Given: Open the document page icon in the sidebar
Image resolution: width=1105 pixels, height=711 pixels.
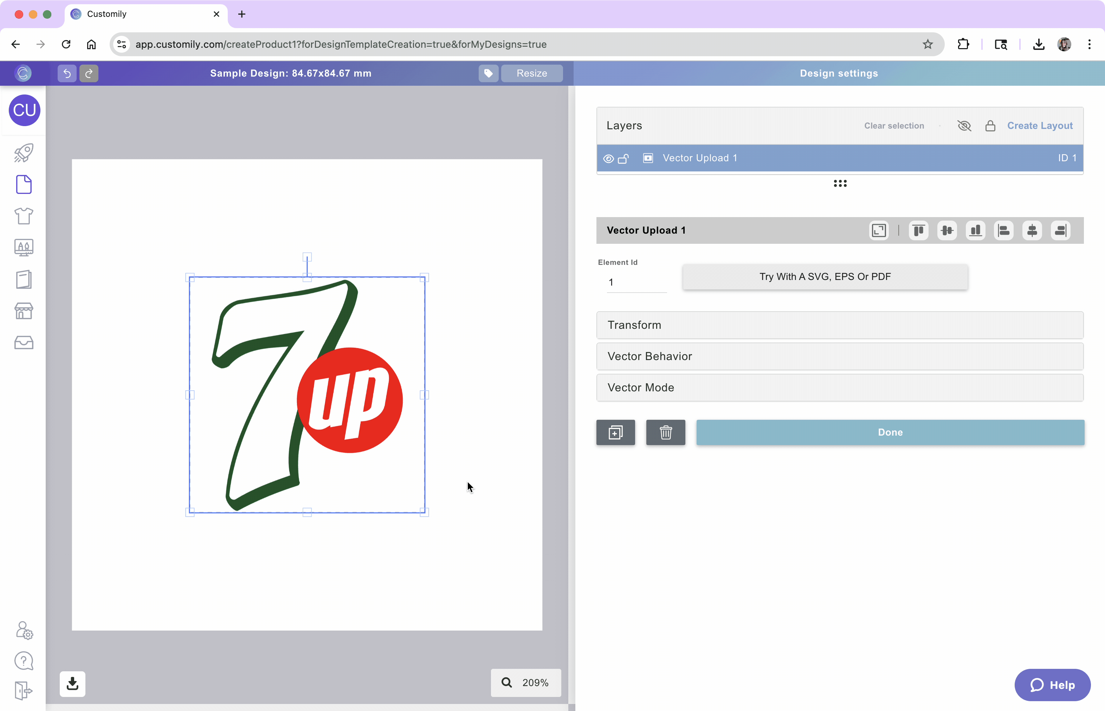Looking at the screenshot, I should [x=24, y=184].
